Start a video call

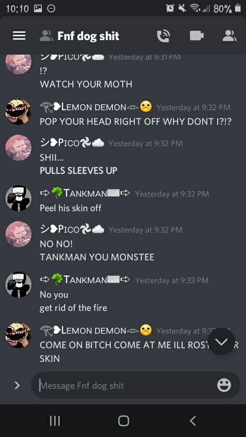click(197, 36)
